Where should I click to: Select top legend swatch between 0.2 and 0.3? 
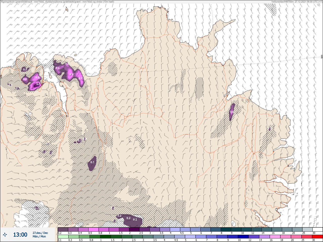click(63, 229)
